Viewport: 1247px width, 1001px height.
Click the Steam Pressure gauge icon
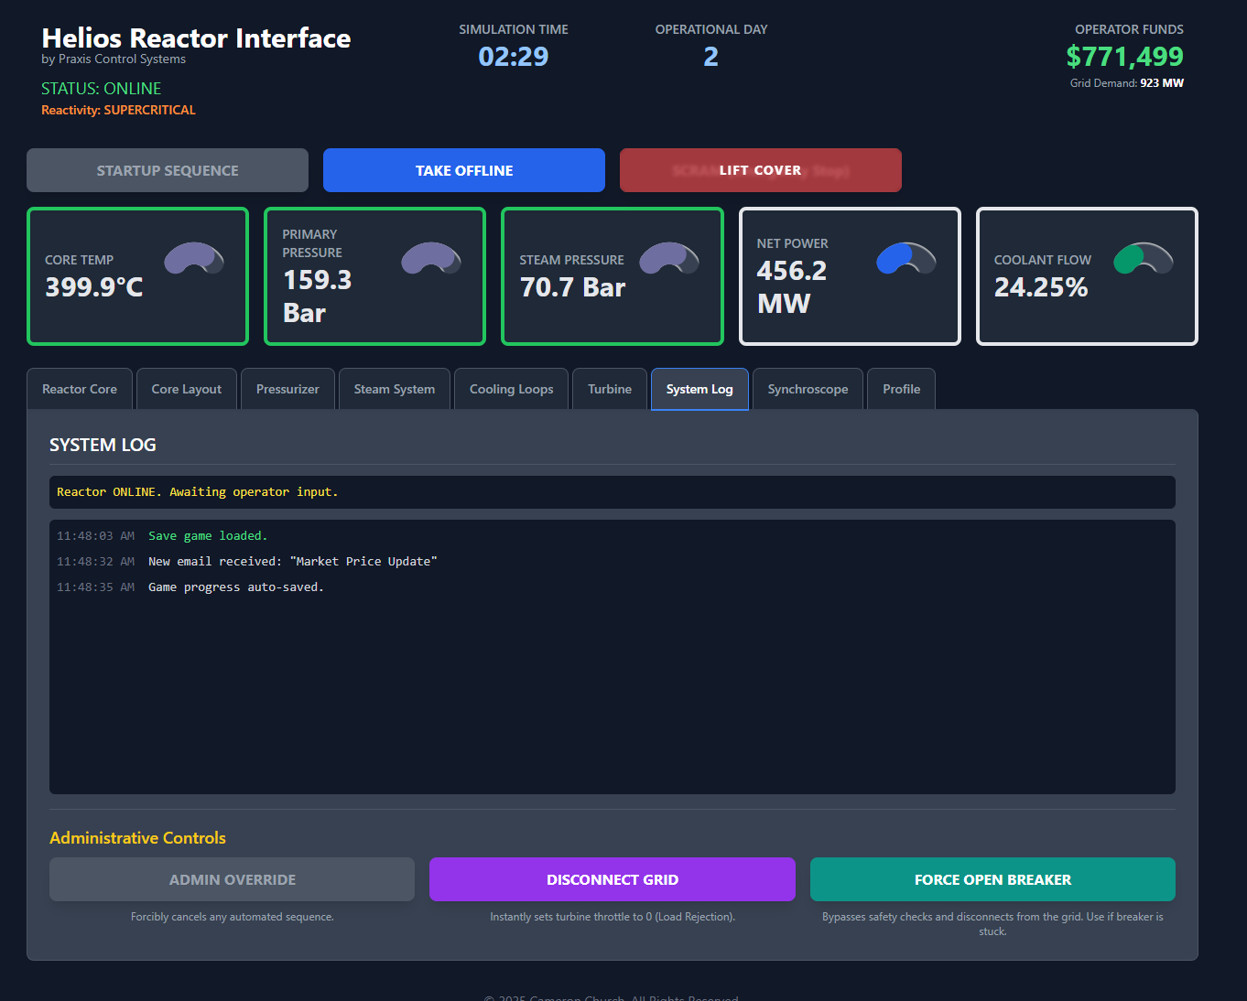[669, 259]
